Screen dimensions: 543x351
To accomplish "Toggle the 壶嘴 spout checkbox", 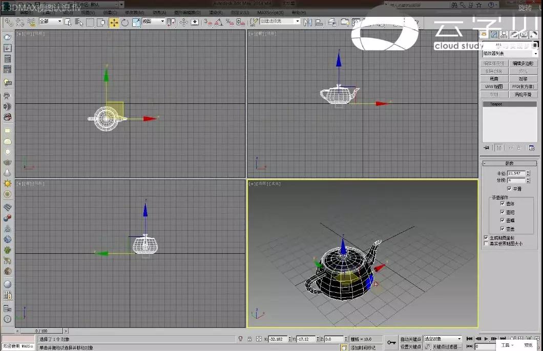I will click(x=502, y=221).
